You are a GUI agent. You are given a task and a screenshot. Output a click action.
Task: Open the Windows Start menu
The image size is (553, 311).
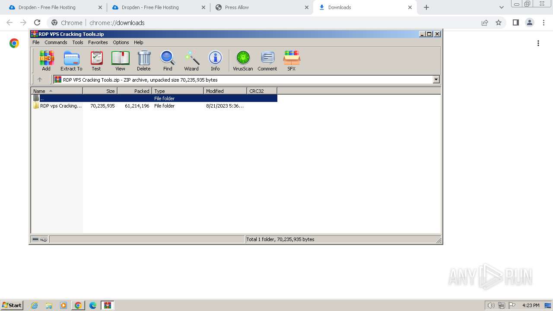pyautogui.click(x=12, y=305)
